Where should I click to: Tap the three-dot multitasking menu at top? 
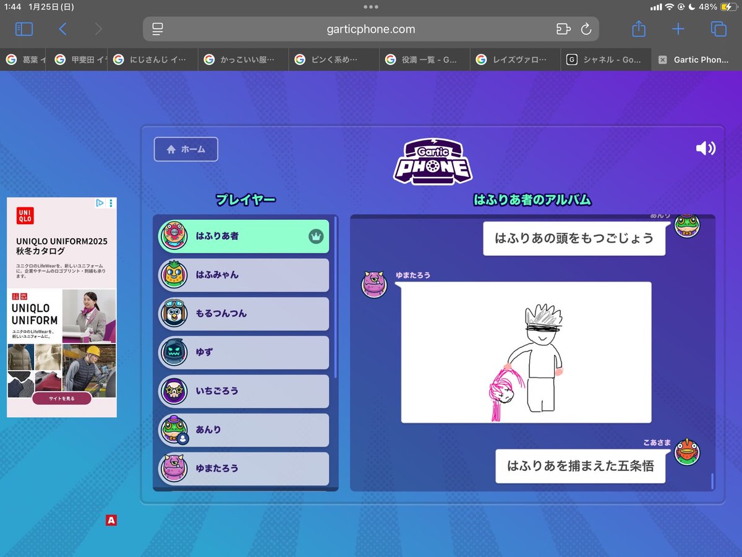point(371,7)
